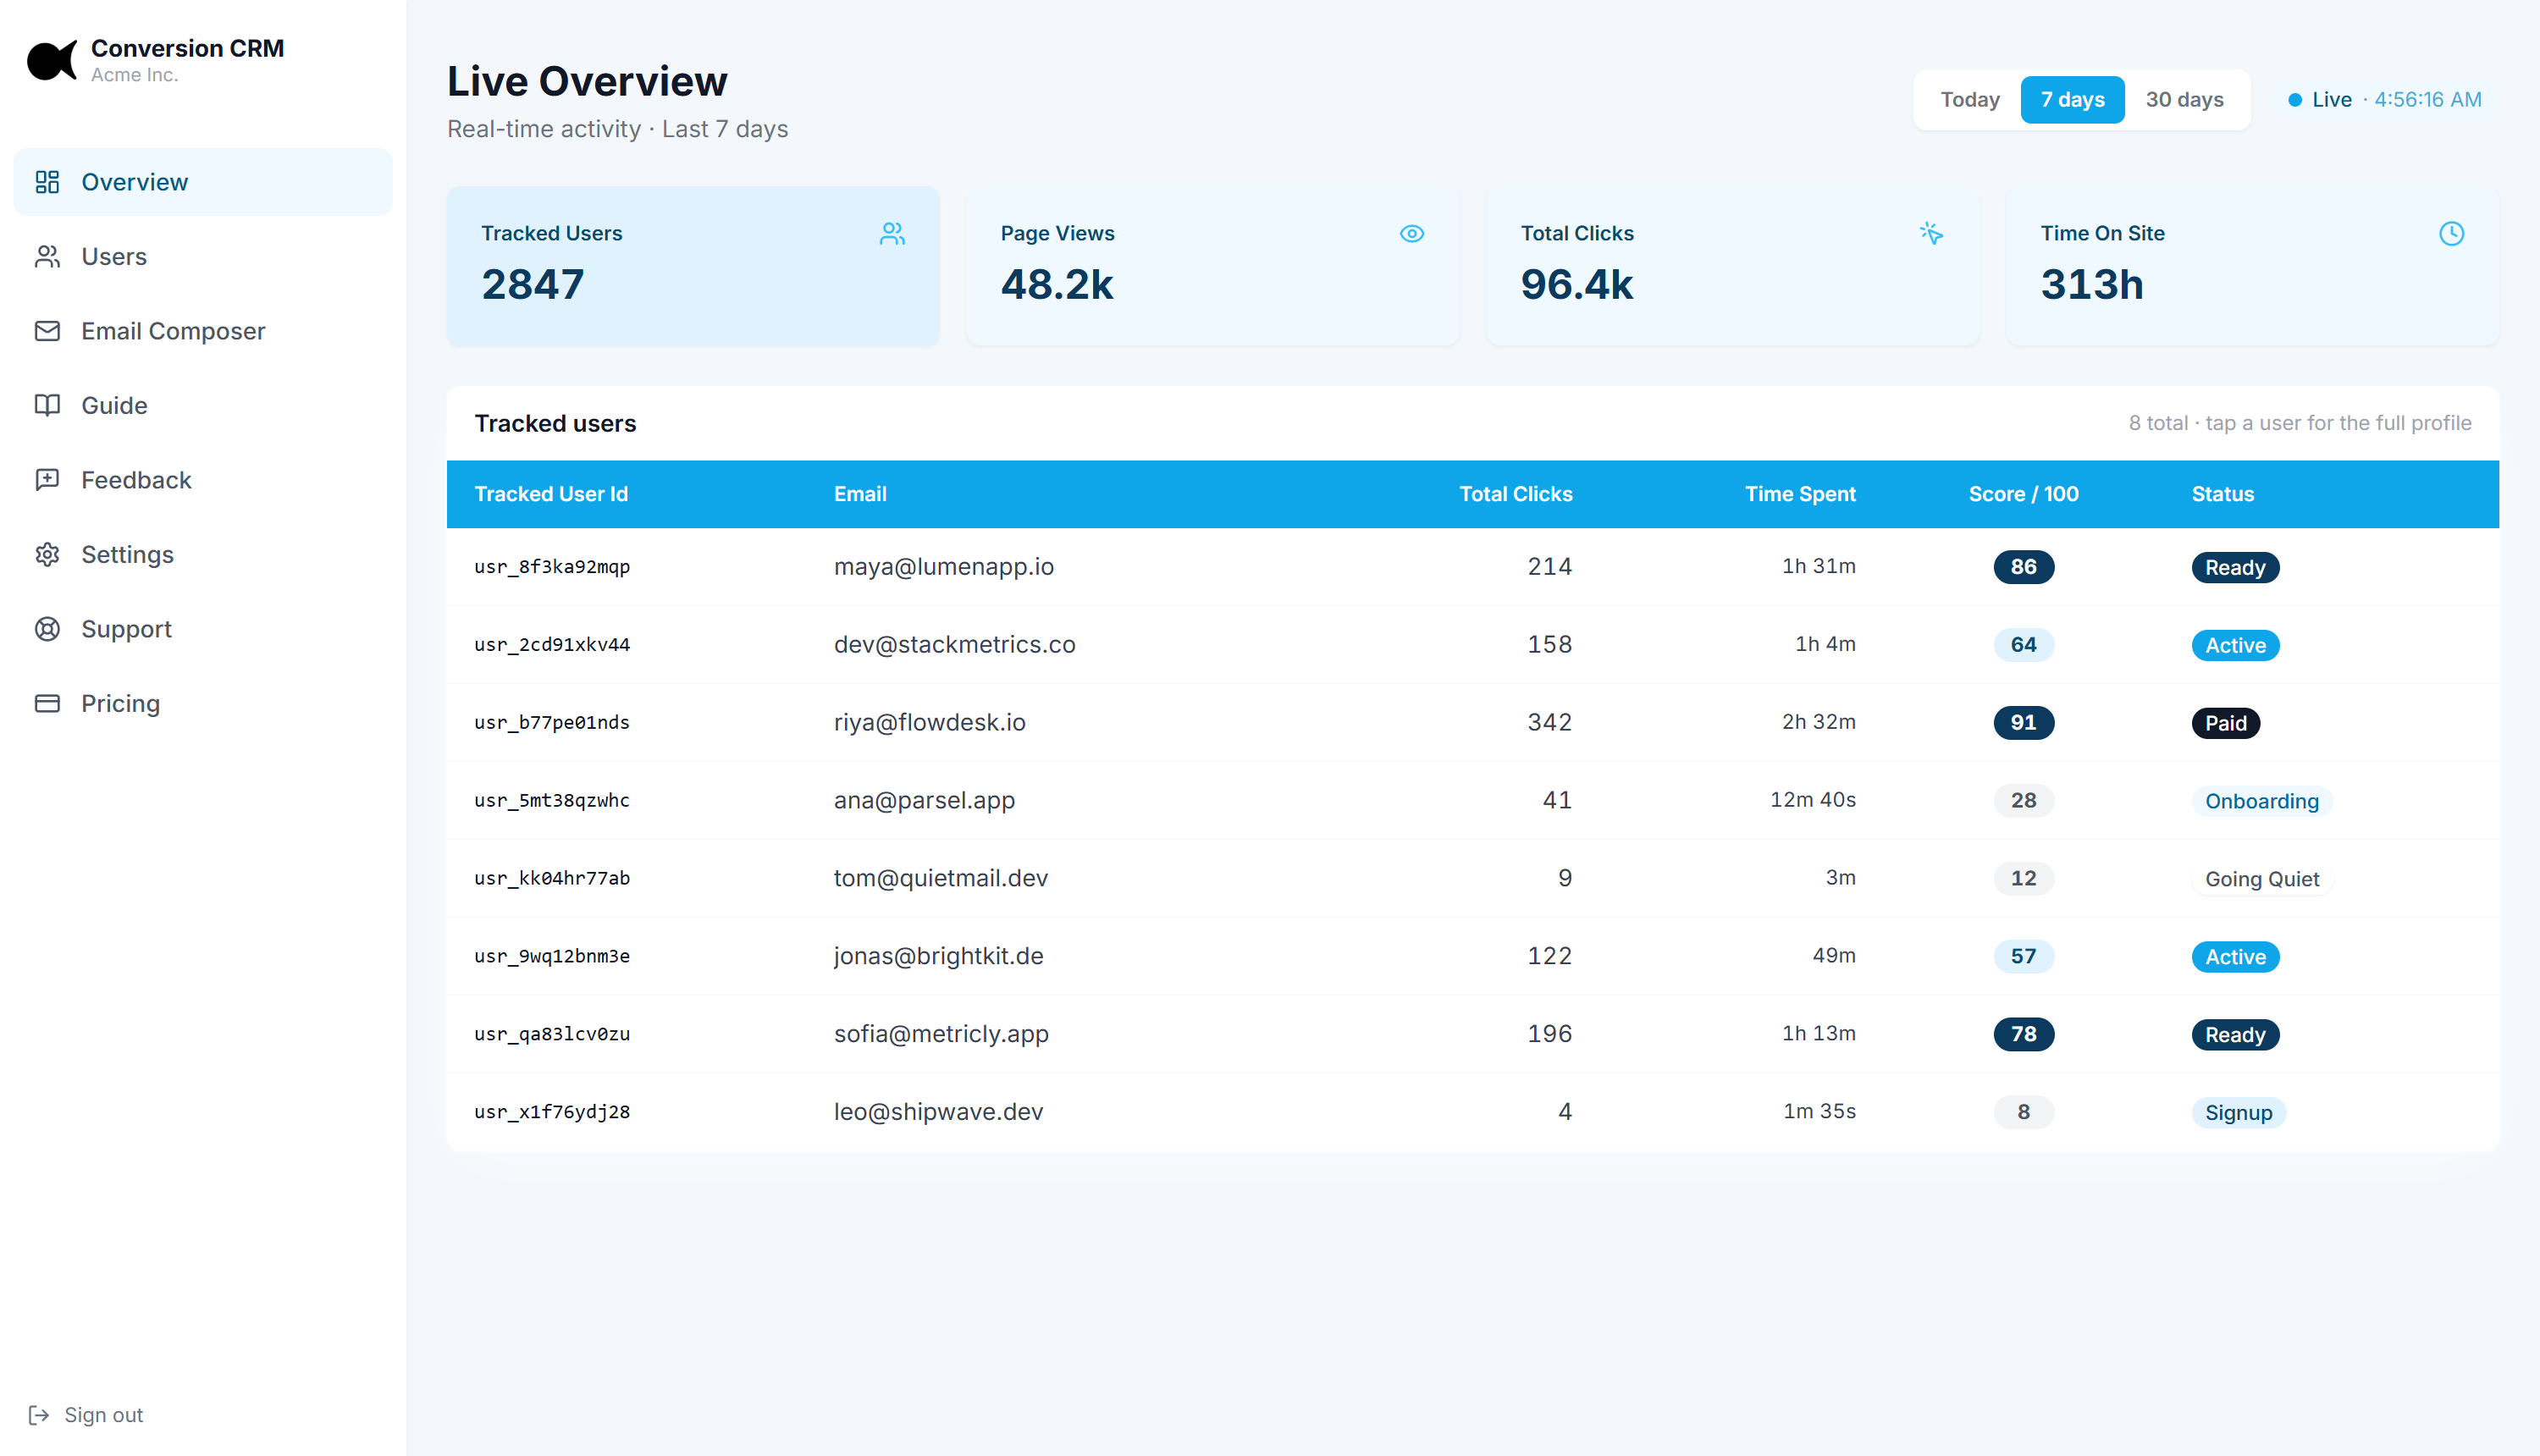Sort by Tracked User Id column header

551,494
